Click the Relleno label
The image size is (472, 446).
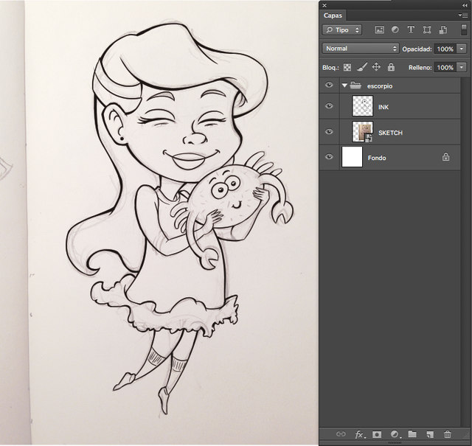coord(420,67)
